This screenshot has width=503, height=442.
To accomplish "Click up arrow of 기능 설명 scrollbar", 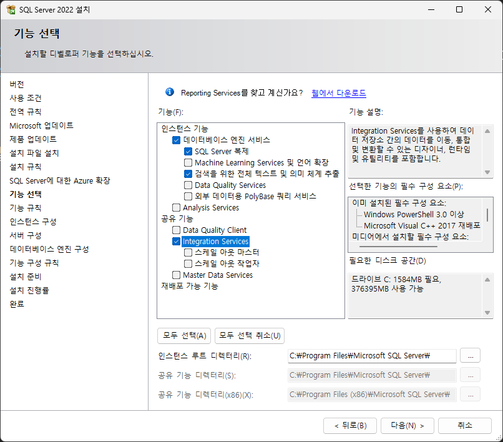I will (x=487, y=131).
